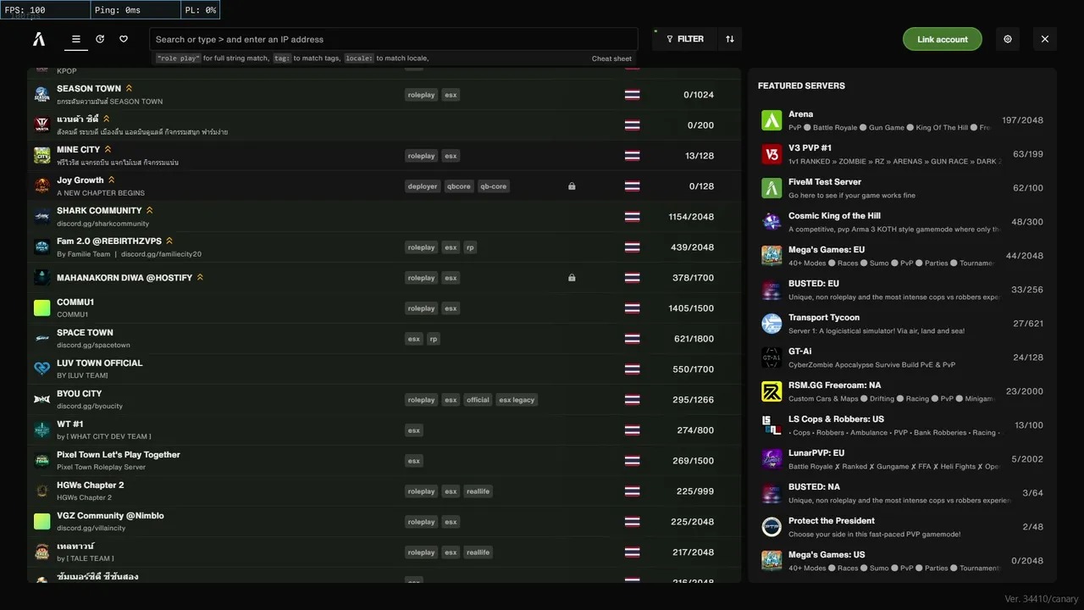Click the LunarPVP: EU icon
This screenshot has height=610, width=1084.
(x=772, y=459)
